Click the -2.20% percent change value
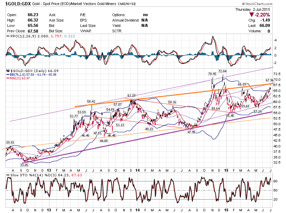Screen dimensions: 286x213 click(x=262, y=15)
